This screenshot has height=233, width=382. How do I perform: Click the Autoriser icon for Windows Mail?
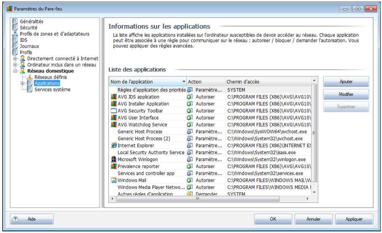click(x=189, y=180)
